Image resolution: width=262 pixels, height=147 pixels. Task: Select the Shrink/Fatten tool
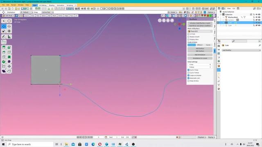[x=9, y=66]
